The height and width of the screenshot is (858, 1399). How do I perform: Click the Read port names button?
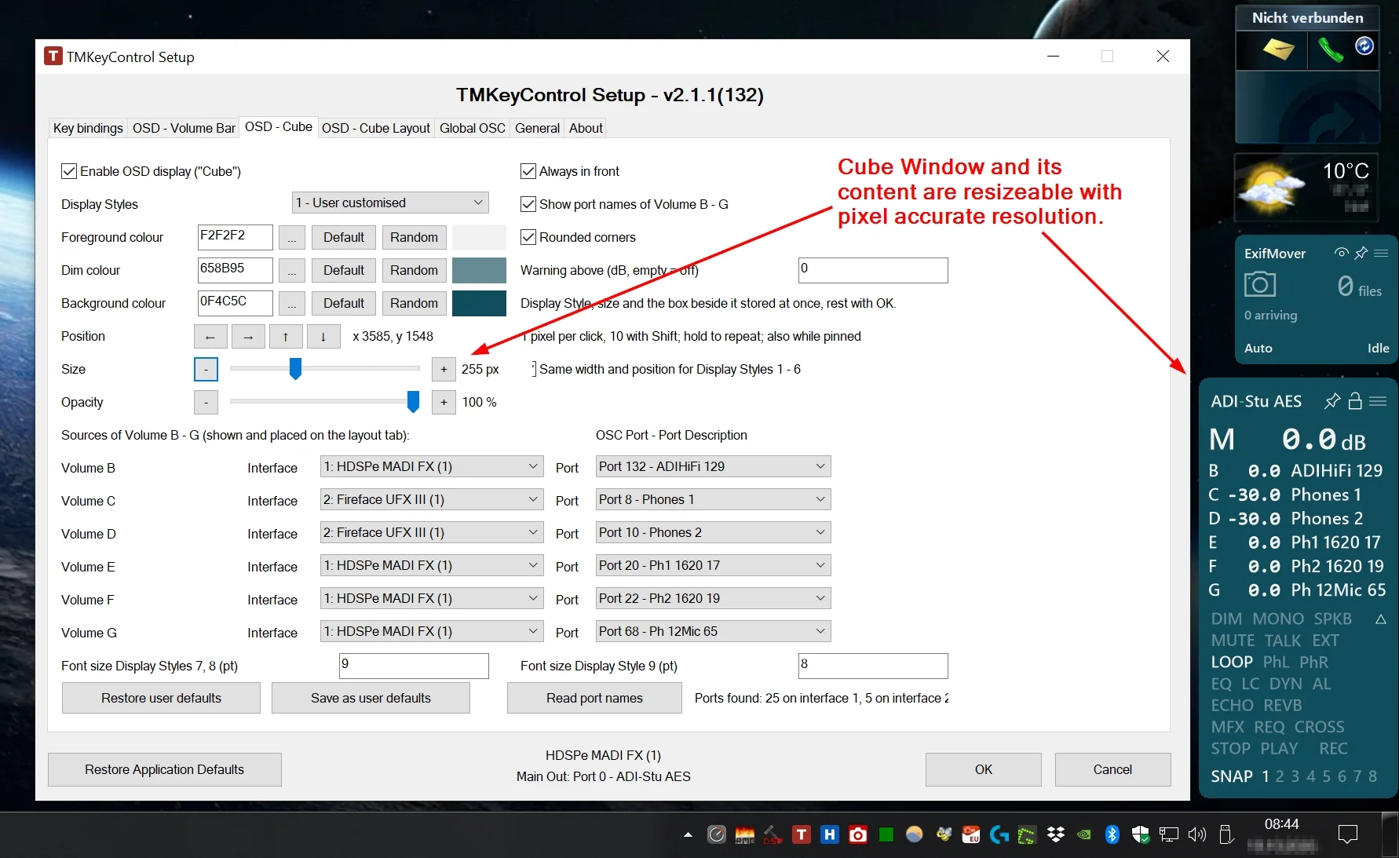594,698
